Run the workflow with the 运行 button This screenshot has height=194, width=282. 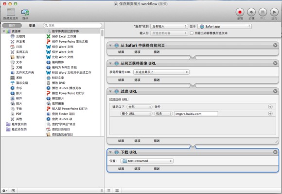click(274, 12)
